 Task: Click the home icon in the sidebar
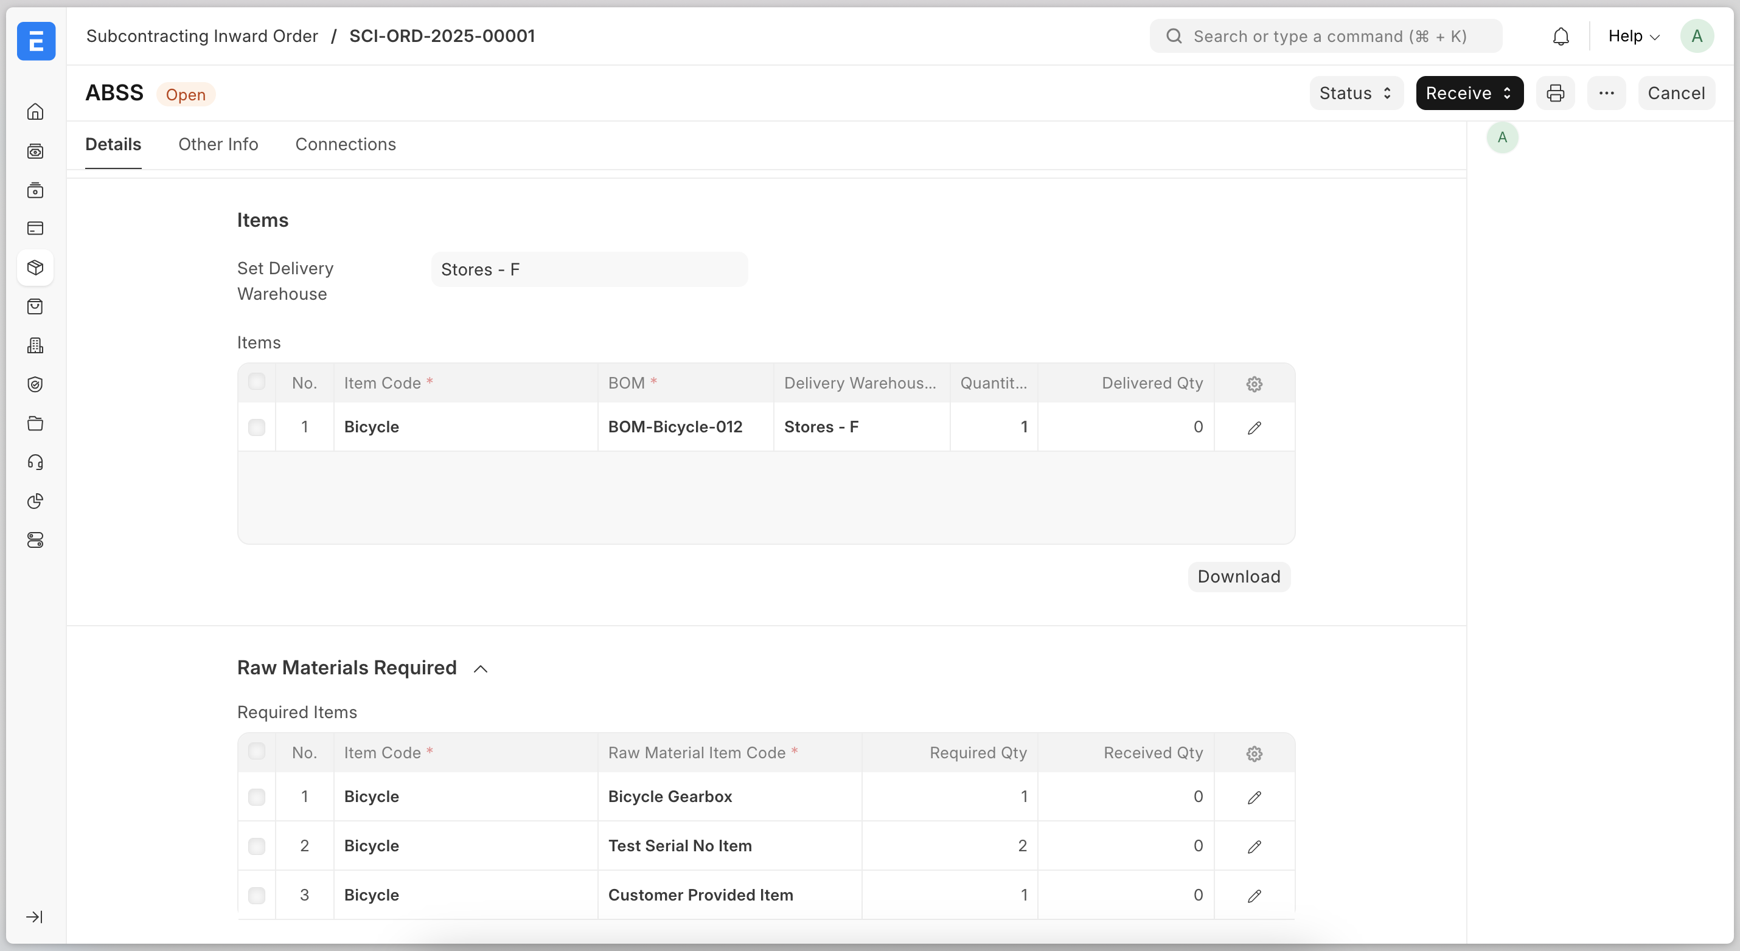coord(35,112)
